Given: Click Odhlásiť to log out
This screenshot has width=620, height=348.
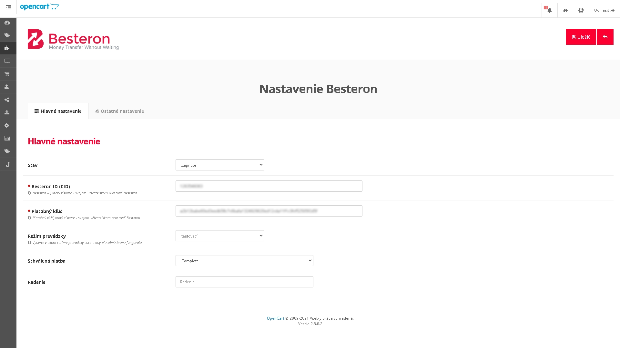Looking at the screenshot, I should tap(604, 10).
